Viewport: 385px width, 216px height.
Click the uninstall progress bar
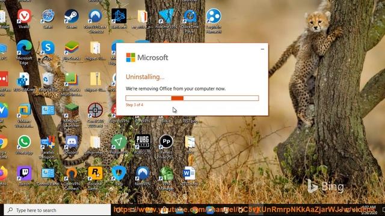192,98
